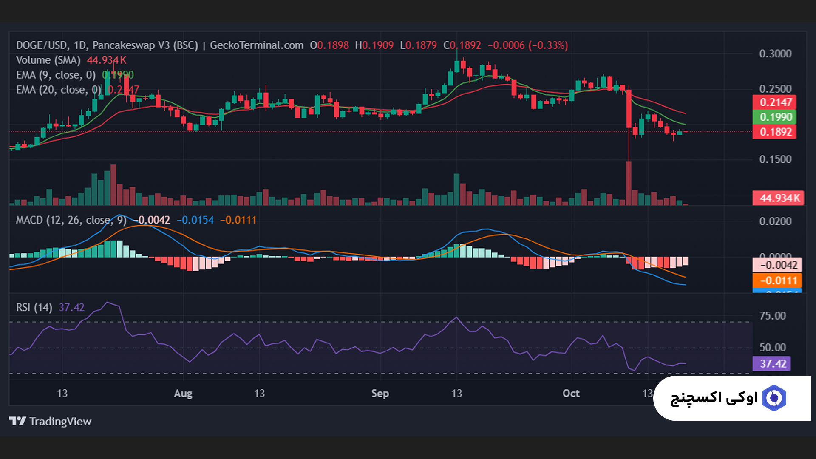Image resolution: width=816 pixels, height=459 pixels.
Task: Click the 0.3000 price axis label
Action: (x=775, y=54)
